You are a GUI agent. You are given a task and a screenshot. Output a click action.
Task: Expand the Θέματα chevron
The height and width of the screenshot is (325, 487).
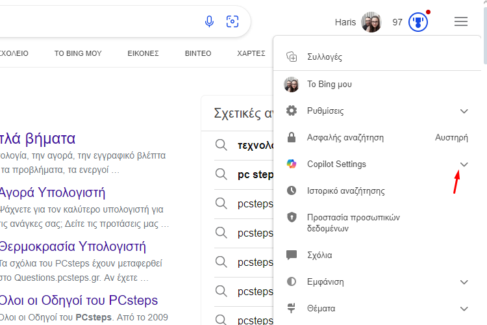click(464, 309)
